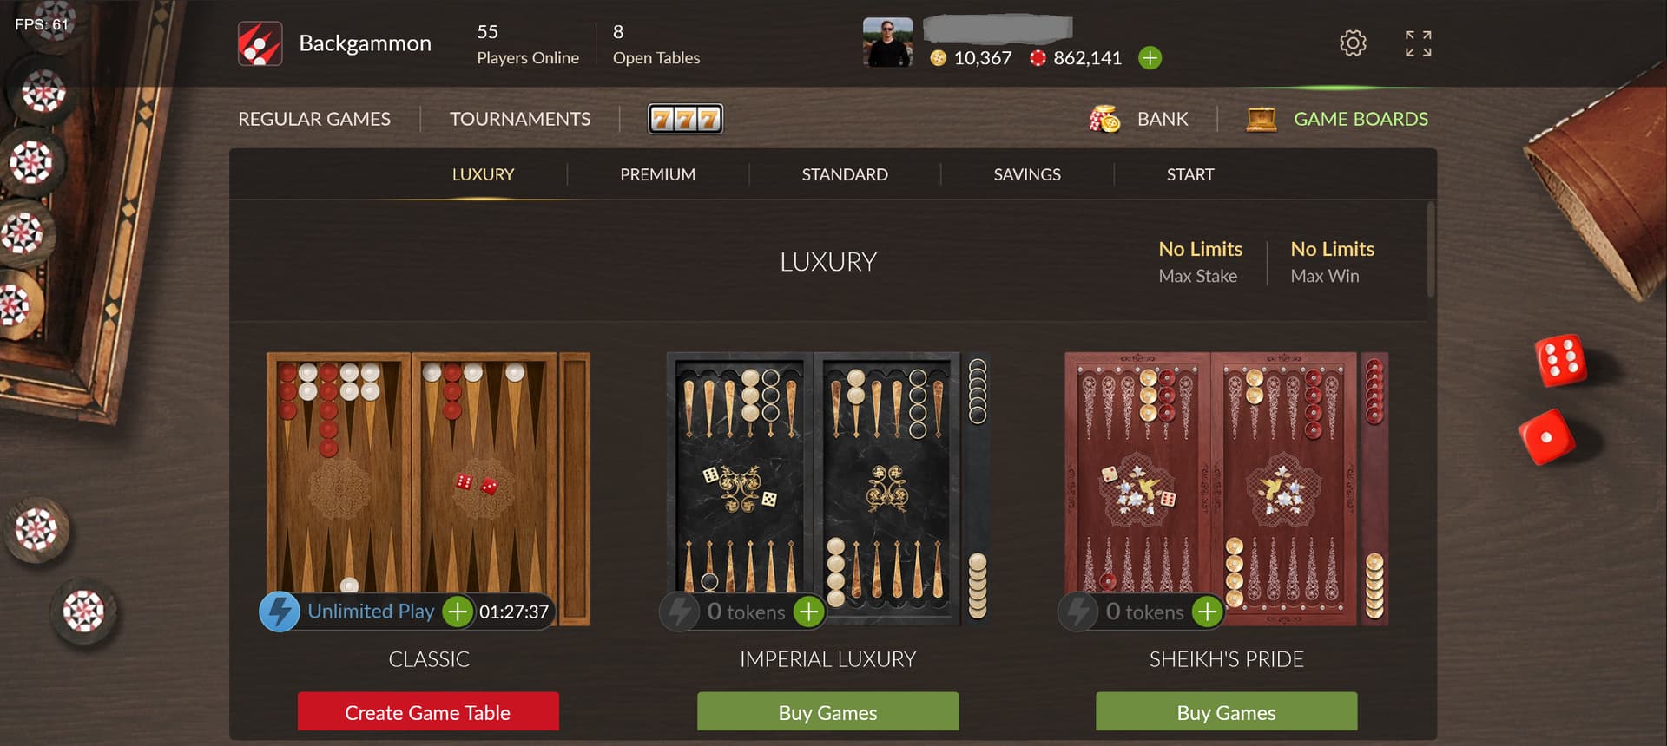Click the lightning bolt Unlimited Play icon

pos(280,612)
